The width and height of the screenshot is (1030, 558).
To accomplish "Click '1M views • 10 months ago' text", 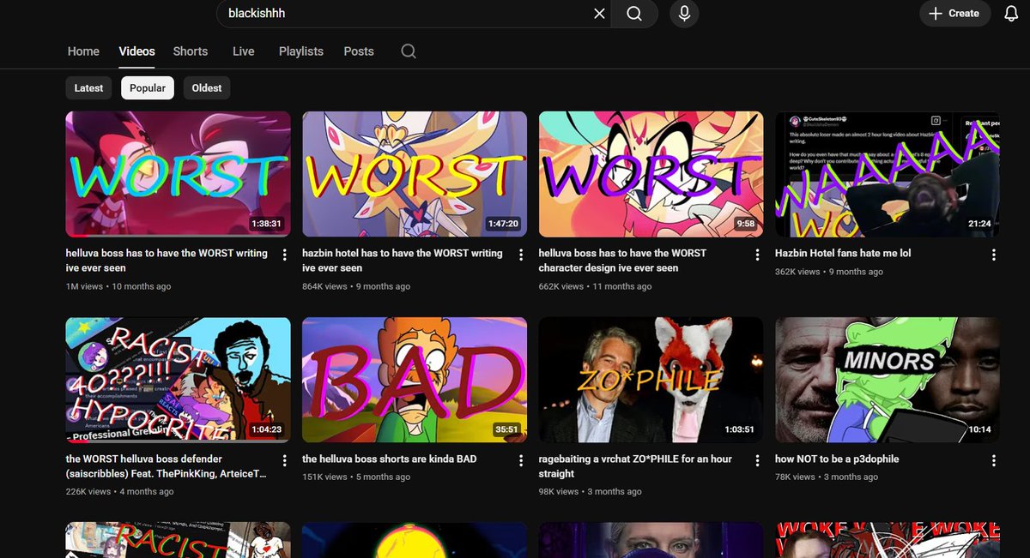I will 118,286.
